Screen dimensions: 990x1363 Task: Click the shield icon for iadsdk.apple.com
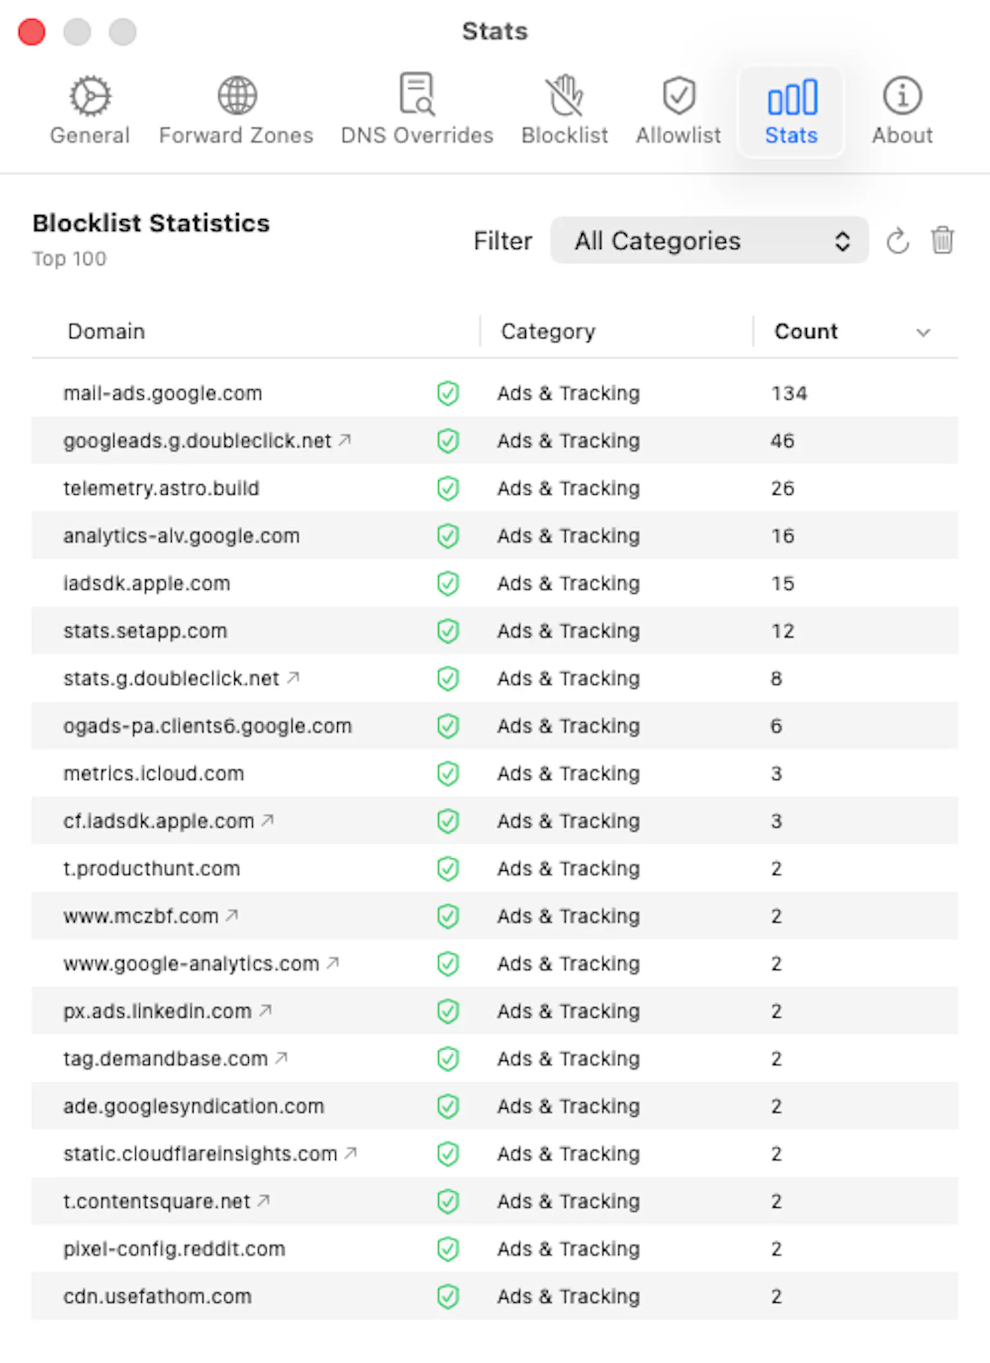(448, 584)
